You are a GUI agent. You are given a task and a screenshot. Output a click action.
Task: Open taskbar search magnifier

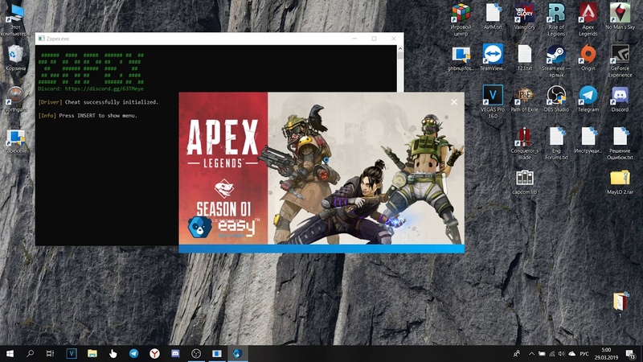[x=30, y=353]
